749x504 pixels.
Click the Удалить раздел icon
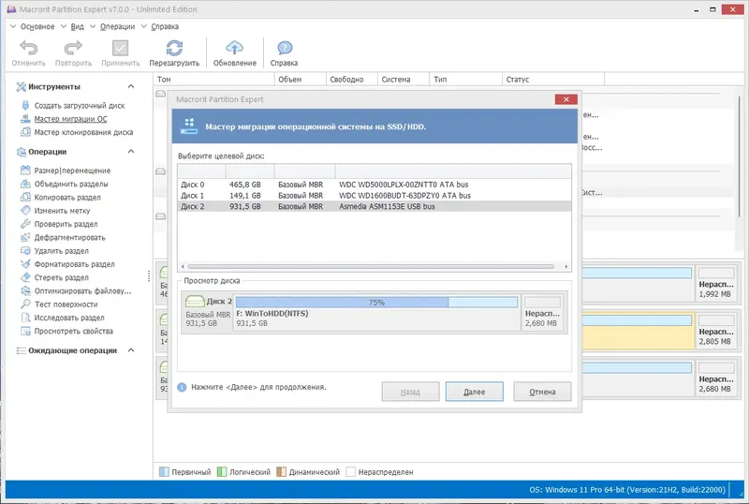tap(26, 250)
